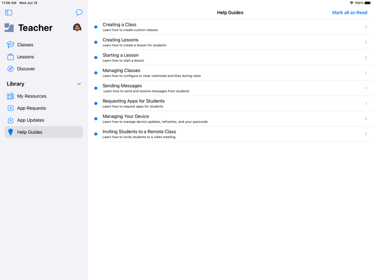Go to Classes in sidebar
This screenshot has width=373, height=280.
(x=44, y=44)
